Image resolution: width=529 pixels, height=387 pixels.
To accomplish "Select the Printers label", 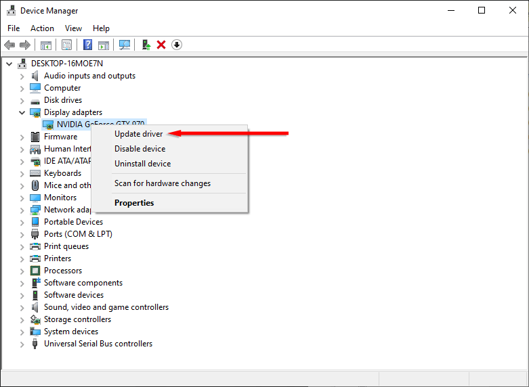I will coord(58,258).
